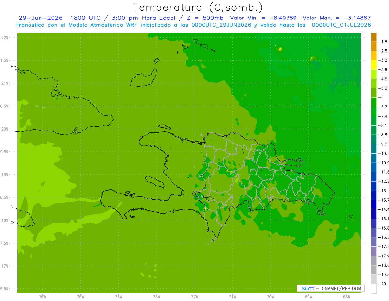
Task: Click the "17N" latitude label
Action: (x=5, y=266)
